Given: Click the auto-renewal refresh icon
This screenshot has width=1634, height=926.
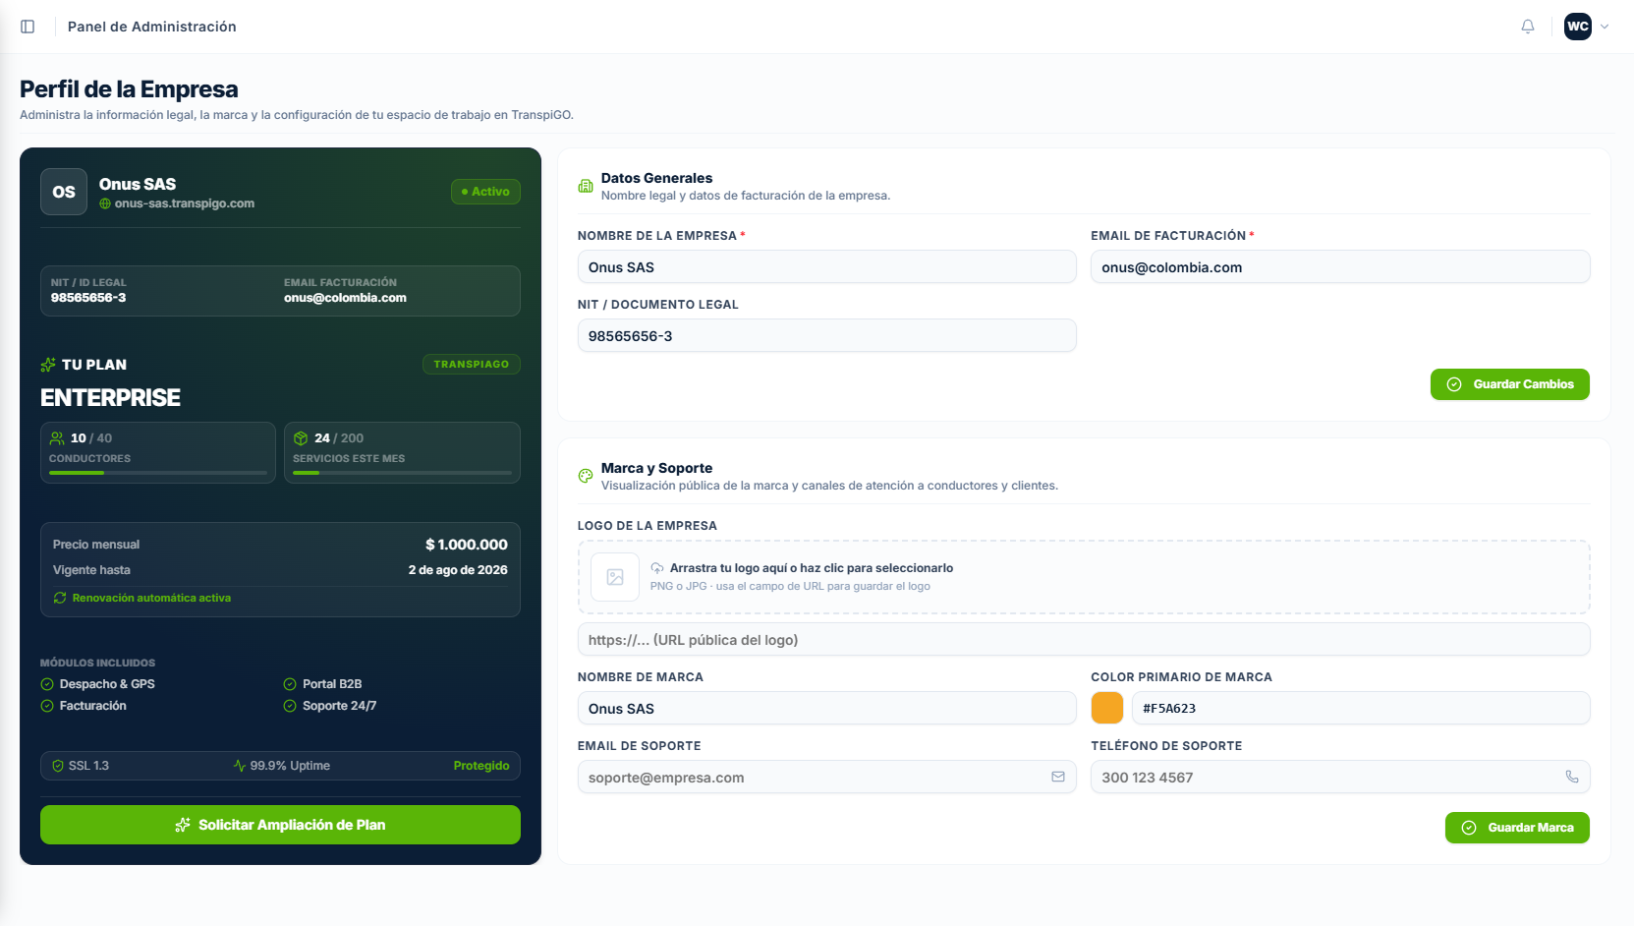Looking at the screenshot, I should tap(60, 598).
